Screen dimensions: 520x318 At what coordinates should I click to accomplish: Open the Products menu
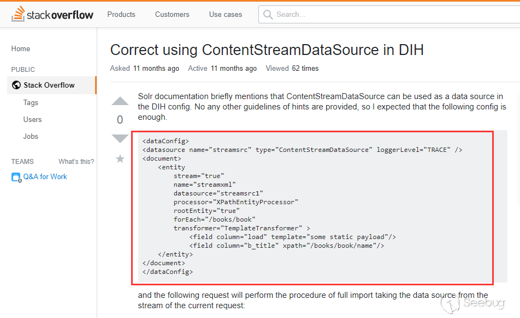(121, 14)
